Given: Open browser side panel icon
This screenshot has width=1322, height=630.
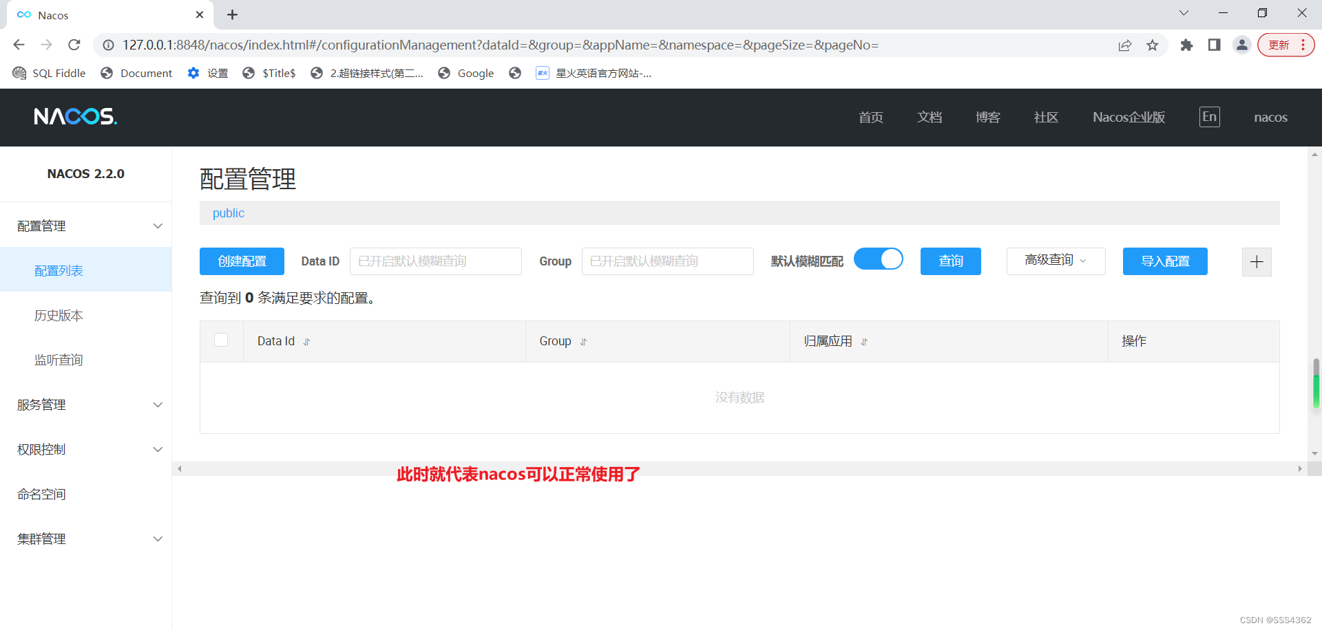Looking at the screenshot, I should [x=1214, y=45].
